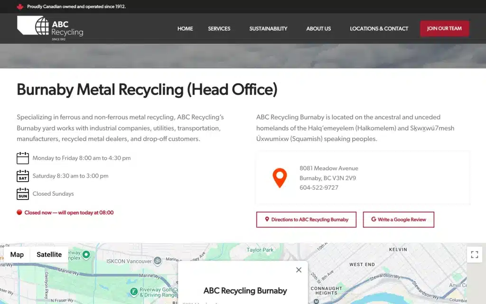Click 'Saturday 8:30 am to 3:00 pm' text
The height and width of the screenshot is (304, 486).
pos(70,176)
